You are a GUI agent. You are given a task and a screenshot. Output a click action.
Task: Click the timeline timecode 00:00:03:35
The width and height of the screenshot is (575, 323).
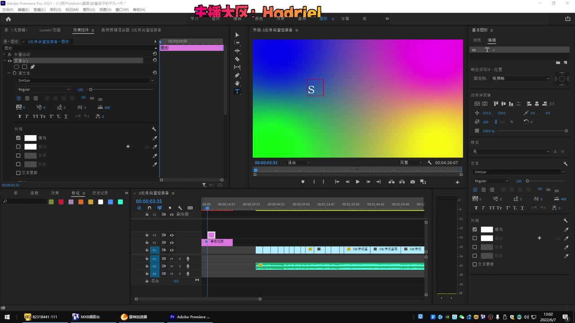tap(149, 201)
